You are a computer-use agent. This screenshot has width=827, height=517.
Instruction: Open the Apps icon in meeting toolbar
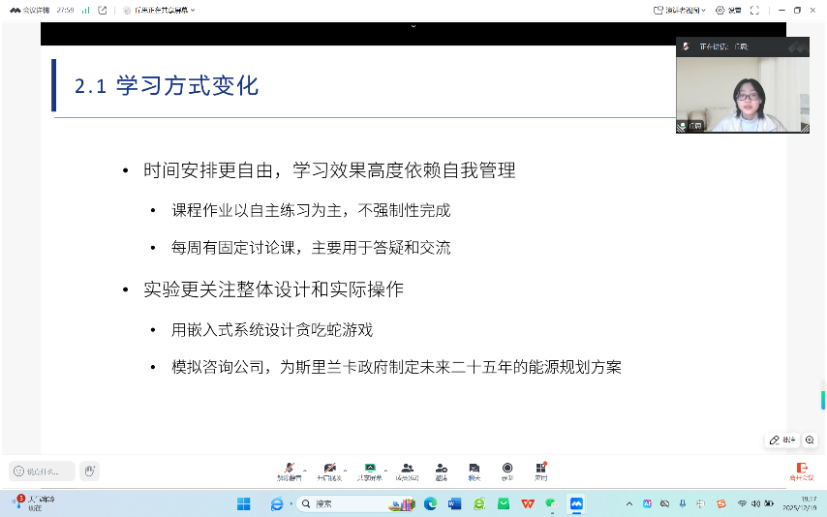tap(540, 470)
